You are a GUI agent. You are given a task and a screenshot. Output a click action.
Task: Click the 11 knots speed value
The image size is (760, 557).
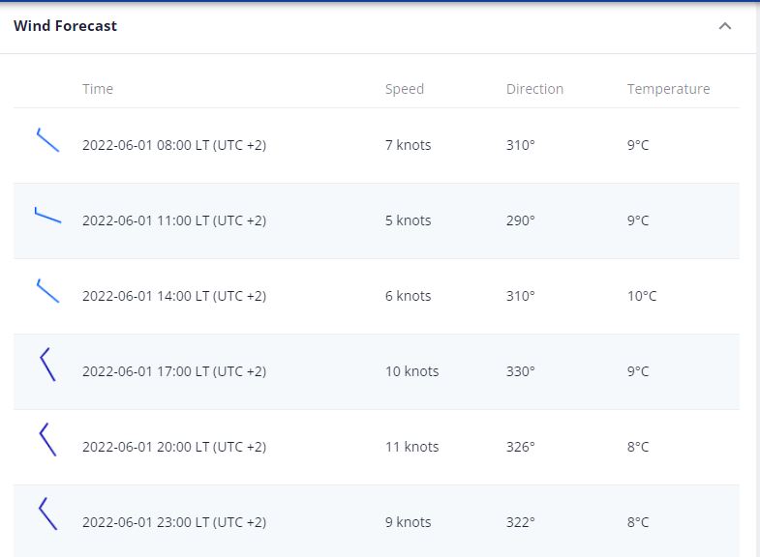tap(411, 447)
